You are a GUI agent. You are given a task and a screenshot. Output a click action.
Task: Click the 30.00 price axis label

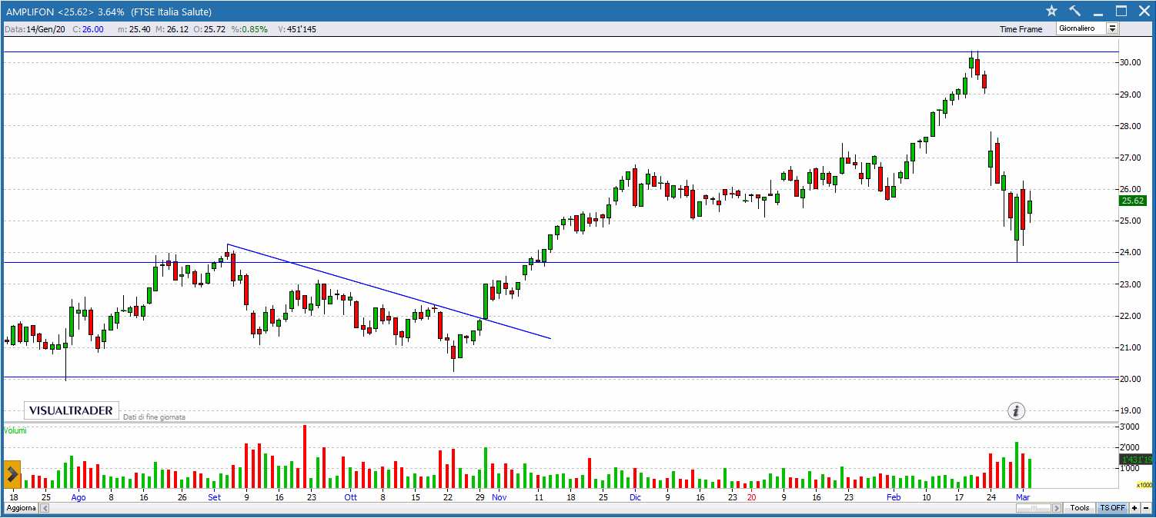1131,63
